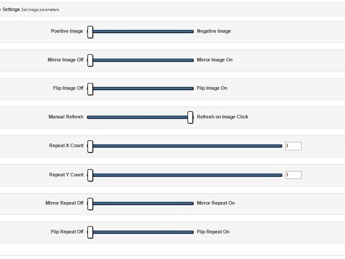Click the Mirror Image slider handle

tap(90, 60)
